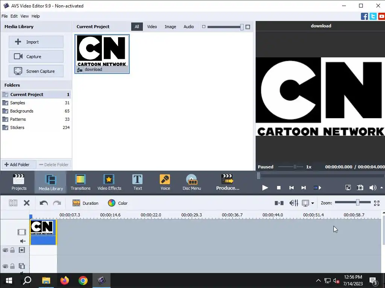Go to the next scene button

click(317, 188)
